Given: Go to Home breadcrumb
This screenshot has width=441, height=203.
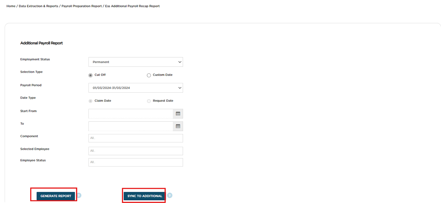Looking at the screenshot, I should pos(11,6).
